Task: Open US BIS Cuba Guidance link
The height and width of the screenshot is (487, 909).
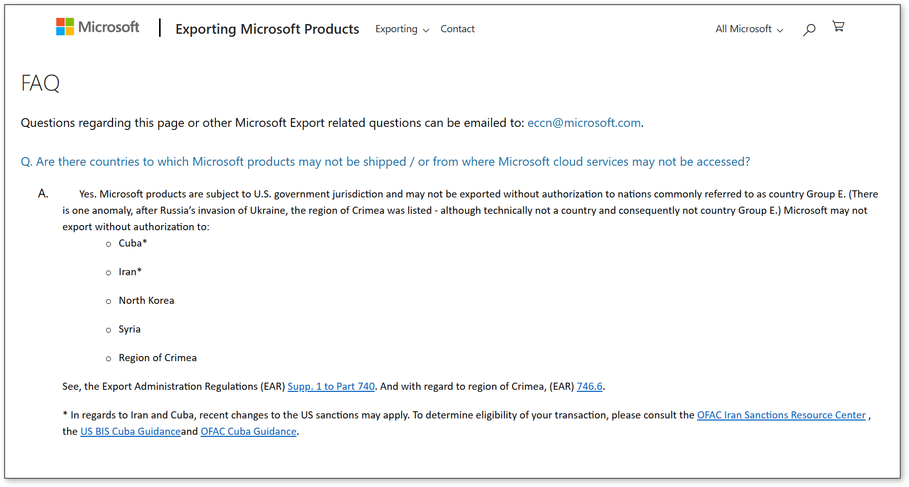Action: click(130, 432)
